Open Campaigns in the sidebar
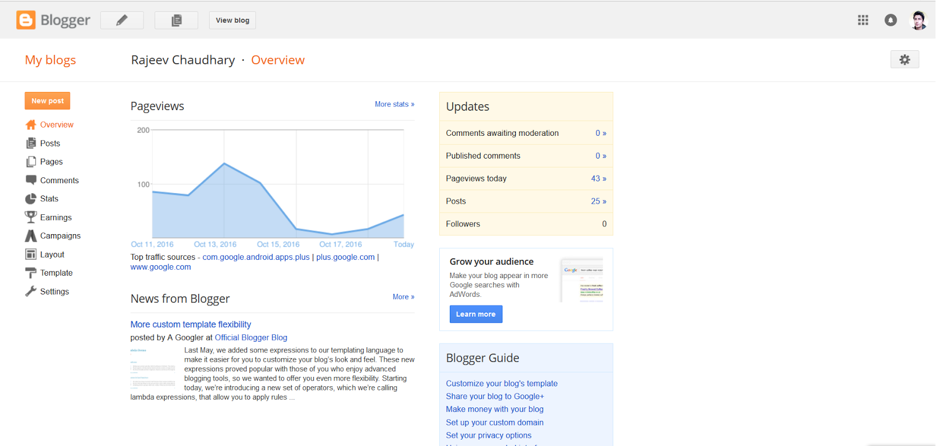Screen dimensions: 937x446 click(x=60, y=236)
